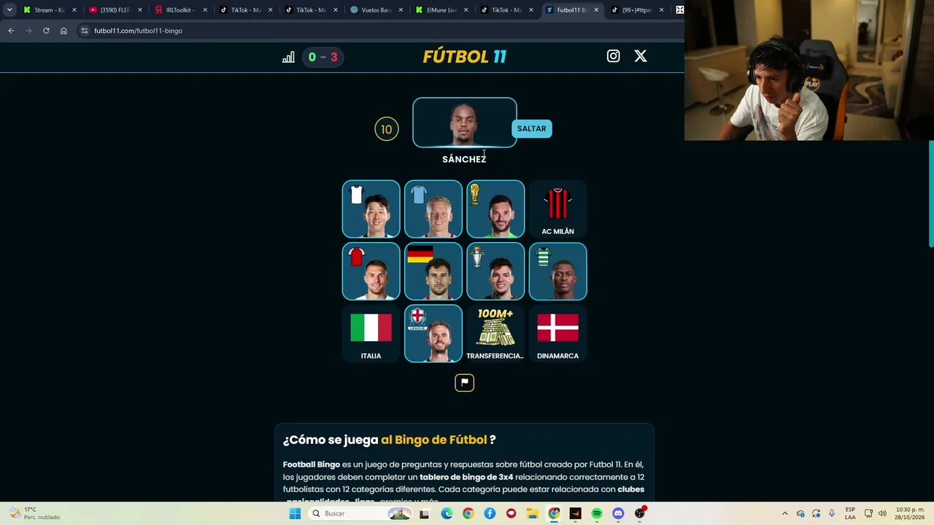
Task: Switch to the ElMune Live tab
Action: pos(441,10)
